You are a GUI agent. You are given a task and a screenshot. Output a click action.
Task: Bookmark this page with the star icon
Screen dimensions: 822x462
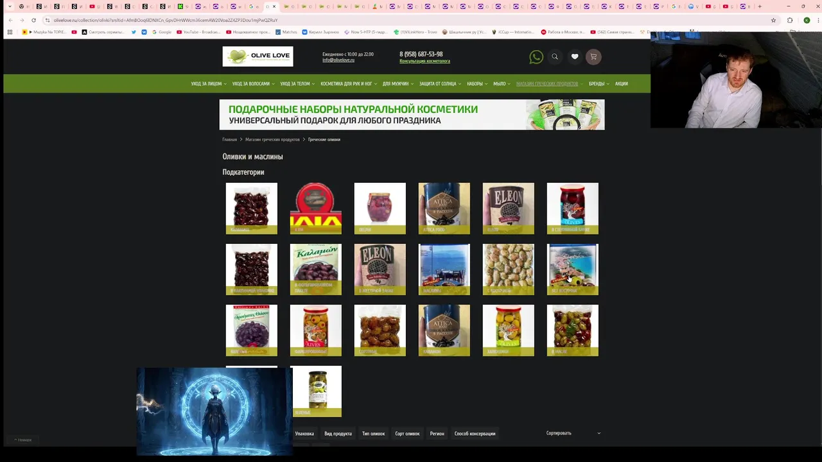click(773, 20)
